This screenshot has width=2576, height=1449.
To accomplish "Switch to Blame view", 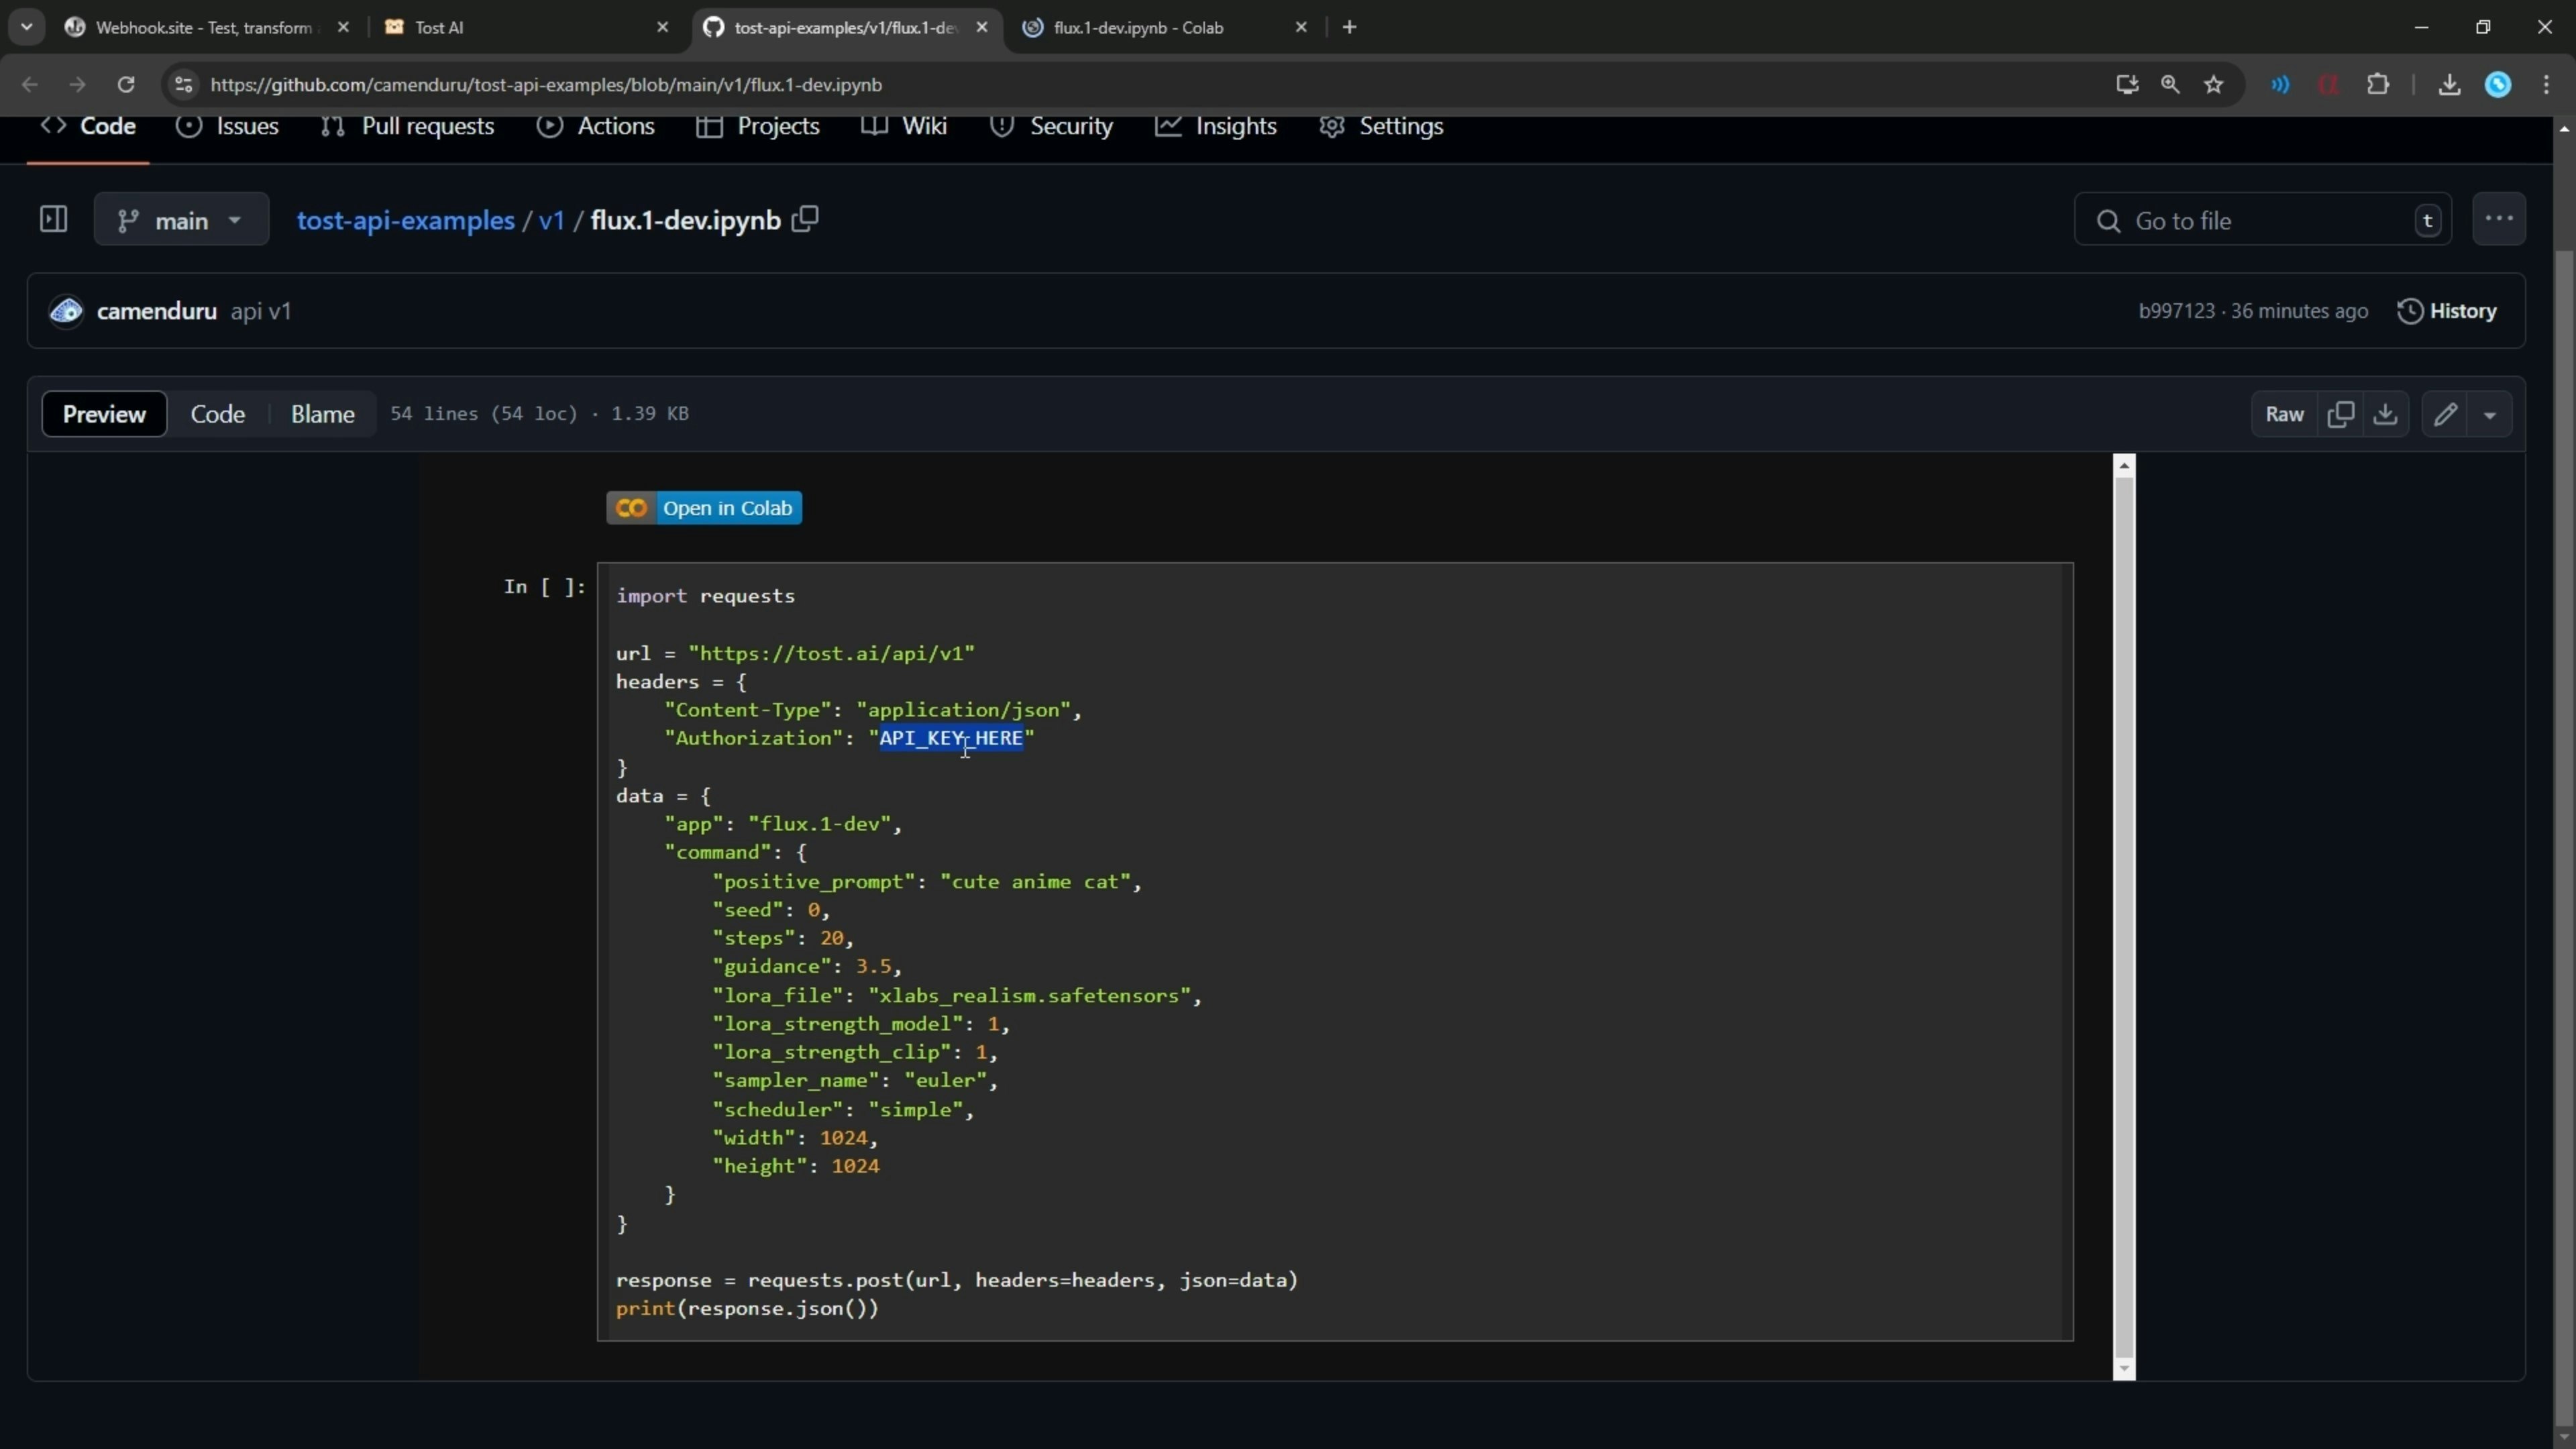I will tap(322, 414).
